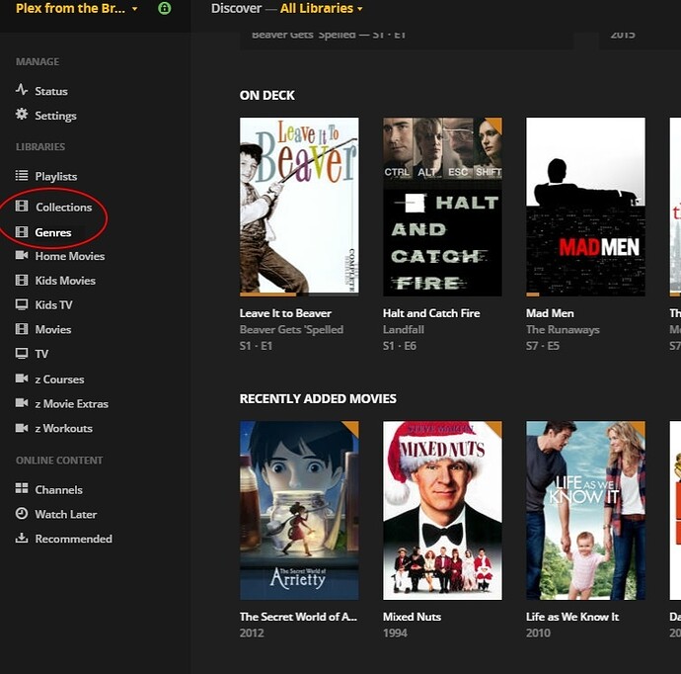
Task: Click Leave It to Beaver progress bar
Action: (299, 295)
